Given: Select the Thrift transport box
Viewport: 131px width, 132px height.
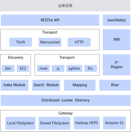Looking at the screenshot, I should [x=20, y=42].
